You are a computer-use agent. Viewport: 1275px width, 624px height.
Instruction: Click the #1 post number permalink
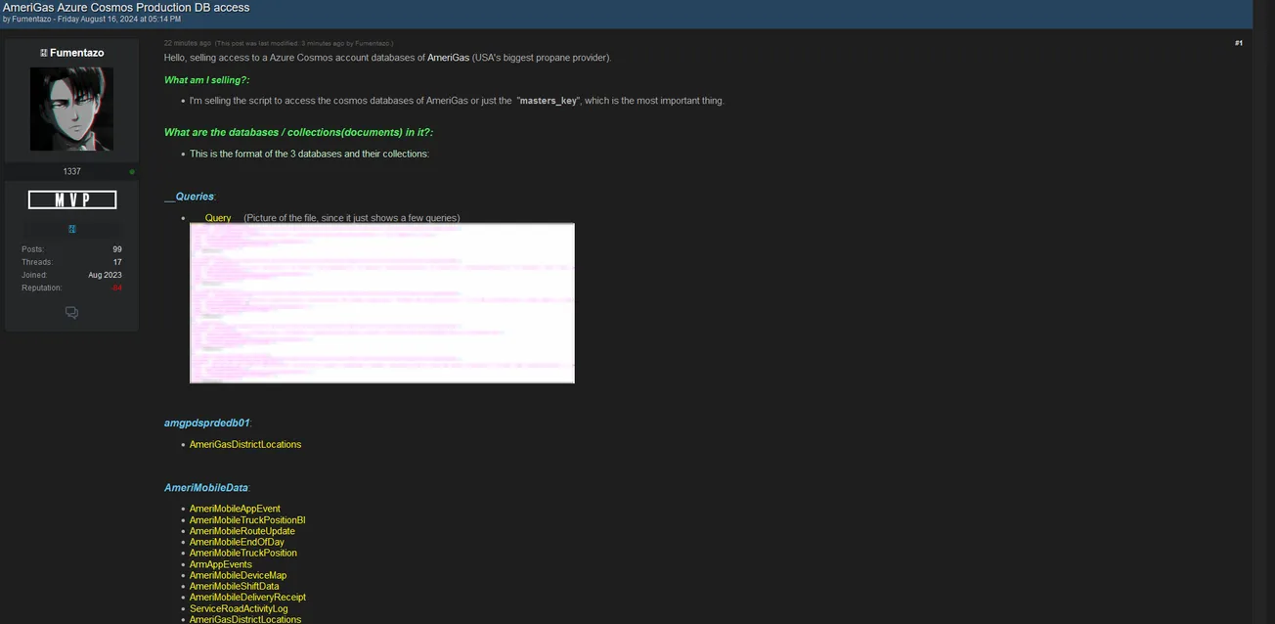click(x=1238, y=43)
